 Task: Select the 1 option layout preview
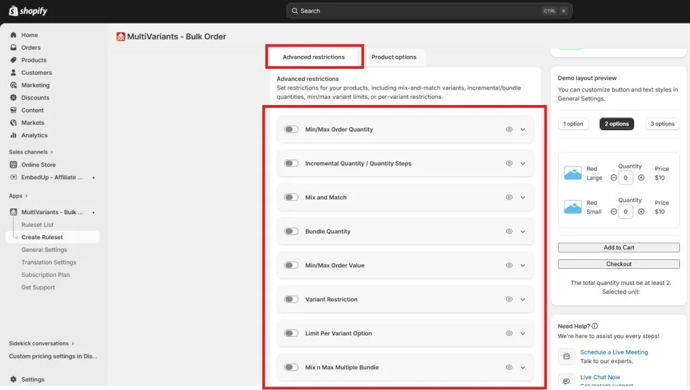click(x=573, y=124)
